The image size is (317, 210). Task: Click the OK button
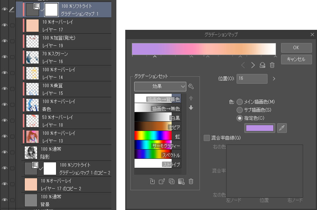pyautogui.click(x=296, y=48)
